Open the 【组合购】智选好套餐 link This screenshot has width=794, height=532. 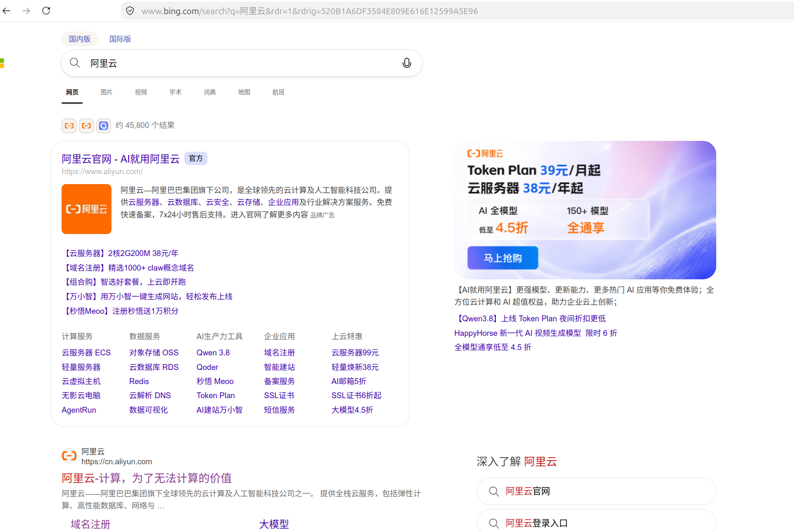pos(124,282)
